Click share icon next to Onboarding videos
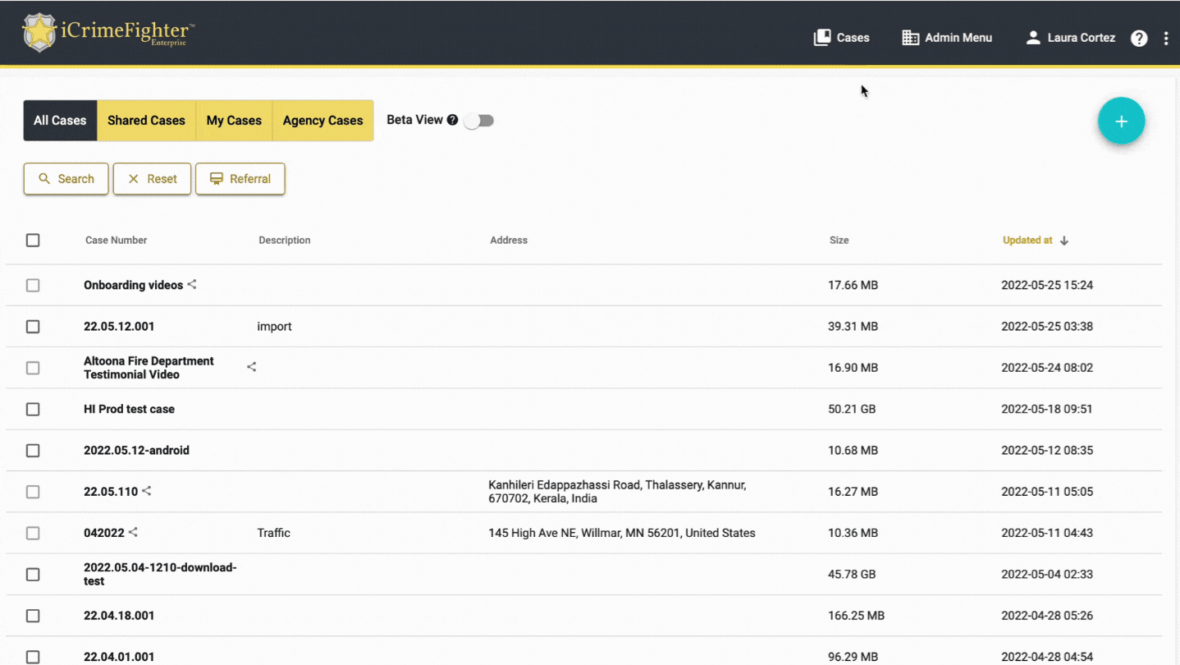This screenshot has height=665, width=1180. (x=192, y=285)
